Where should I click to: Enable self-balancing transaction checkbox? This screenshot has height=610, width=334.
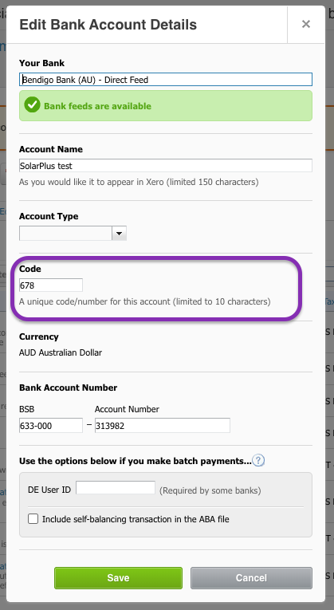tap(33, 518)
